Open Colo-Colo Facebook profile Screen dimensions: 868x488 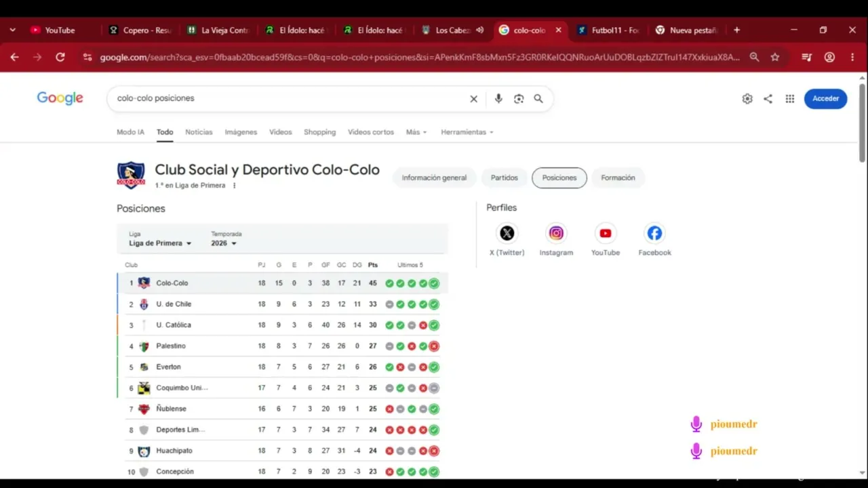tap(654, 240)
